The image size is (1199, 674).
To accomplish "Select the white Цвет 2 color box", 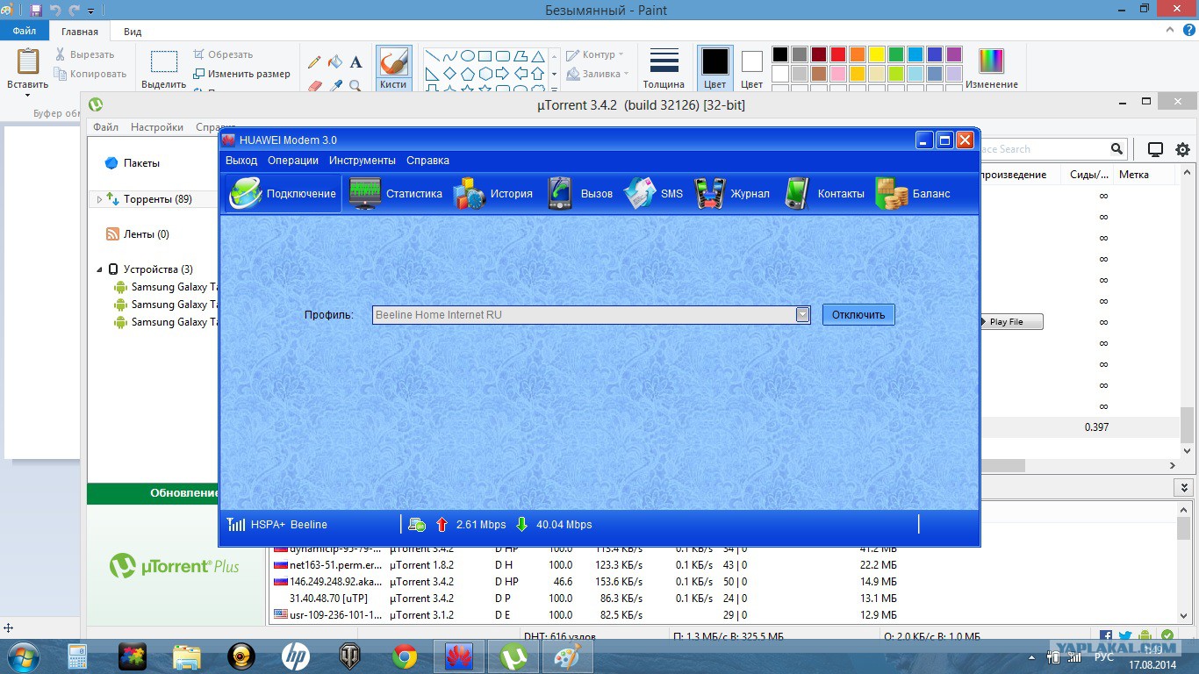I will (752, 68).
